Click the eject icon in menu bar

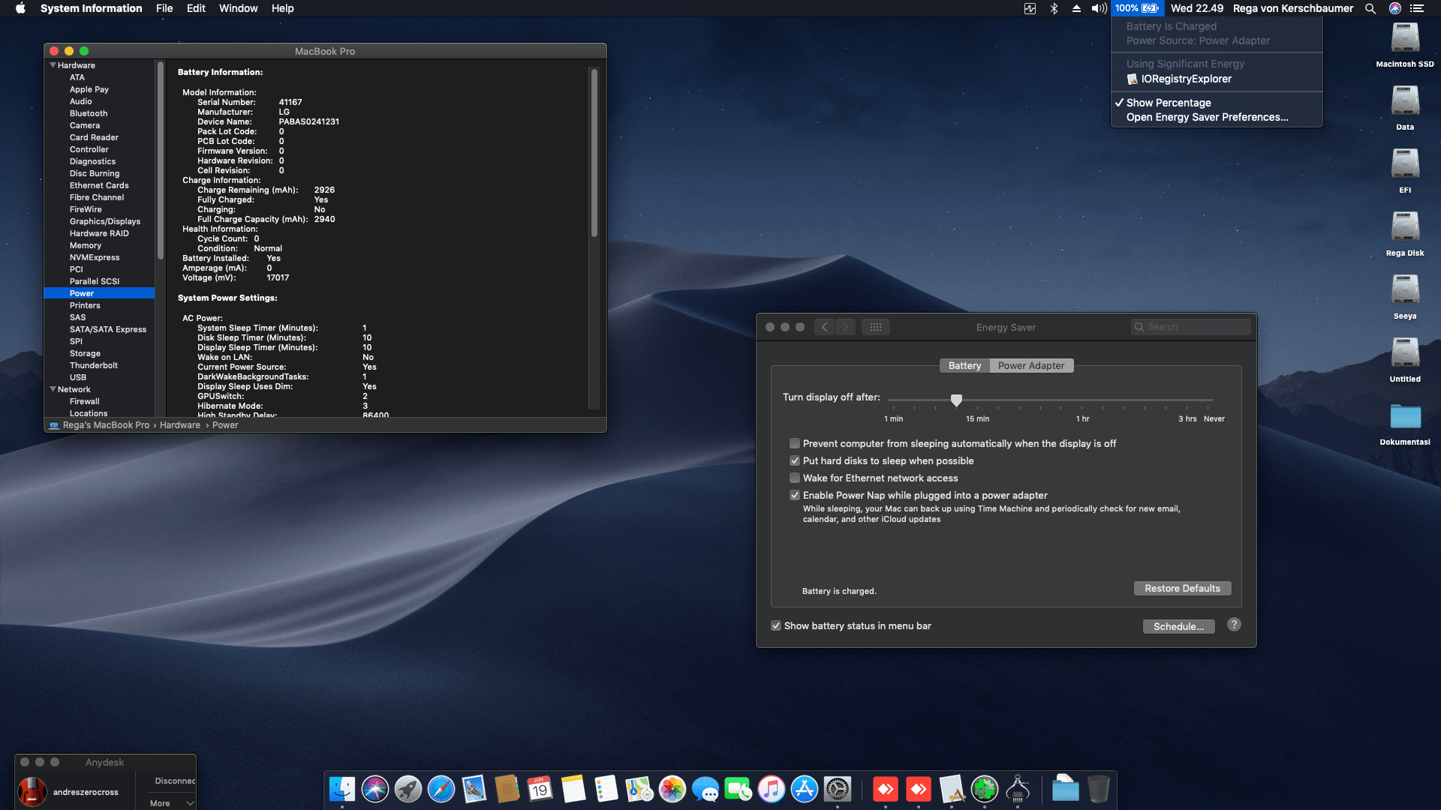click(x=1076, y=8)
